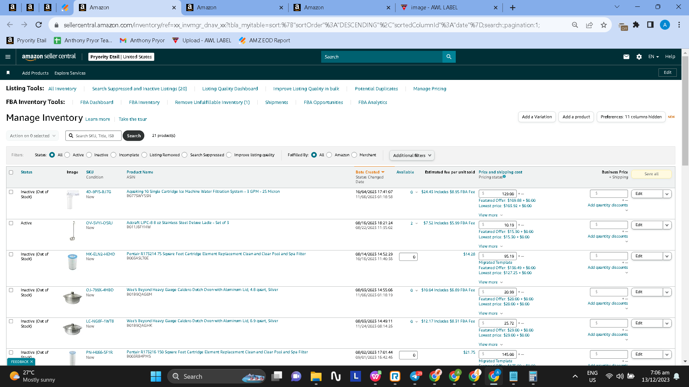Open File Explorer from the taskbar
Viewport: 689px width, 387px height.
[x=316, y=376]
